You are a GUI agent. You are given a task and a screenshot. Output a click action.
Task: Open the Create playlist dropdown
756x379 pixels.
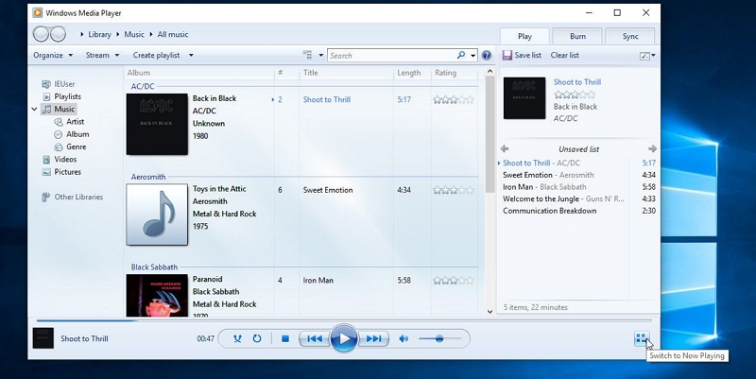163,56
